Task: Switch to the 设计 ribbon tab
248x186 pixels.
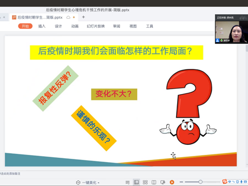Action: coord(59,26)
